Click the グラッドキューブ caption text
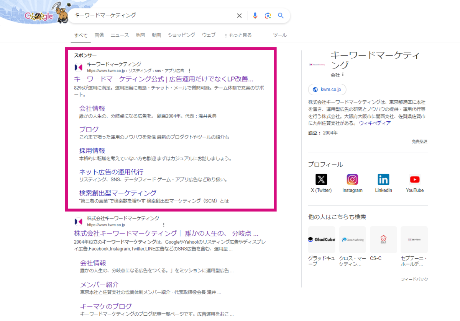Image resolution: width=460 pixels, height=321 pixels. pos(321,261)
